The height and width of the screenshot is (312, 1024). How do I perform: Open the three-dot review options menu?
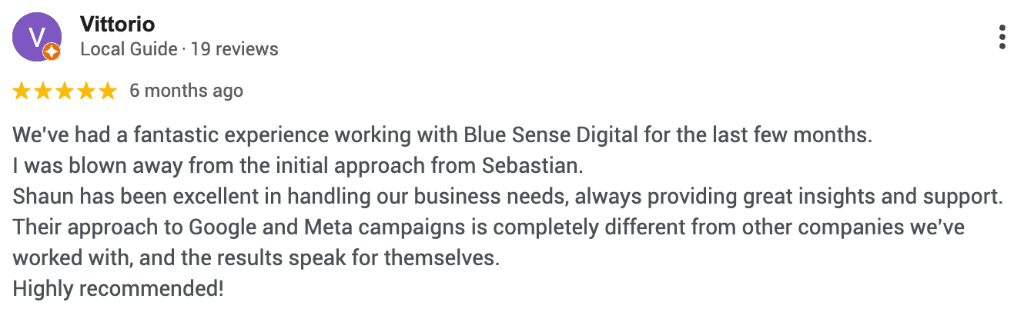pos(1002,37)
